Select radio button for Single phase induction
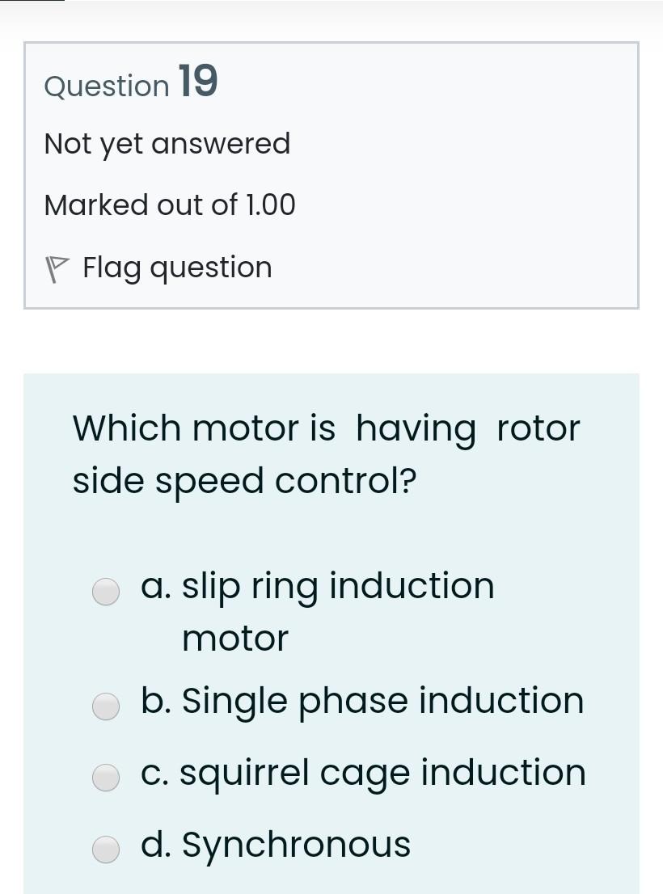Image resolution: width=663 pixels, height=894 pixels. [x=106, y=706]
